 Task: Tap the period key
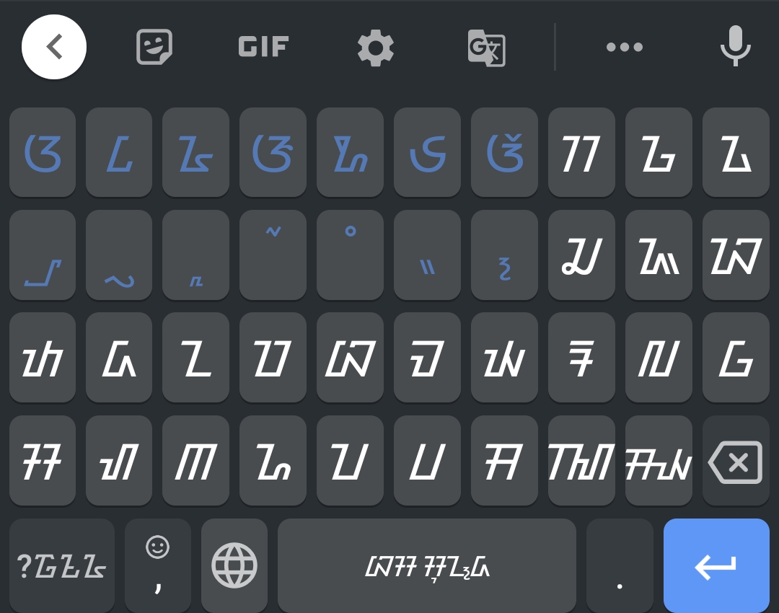pyautogui.click(x=620, y=566)
